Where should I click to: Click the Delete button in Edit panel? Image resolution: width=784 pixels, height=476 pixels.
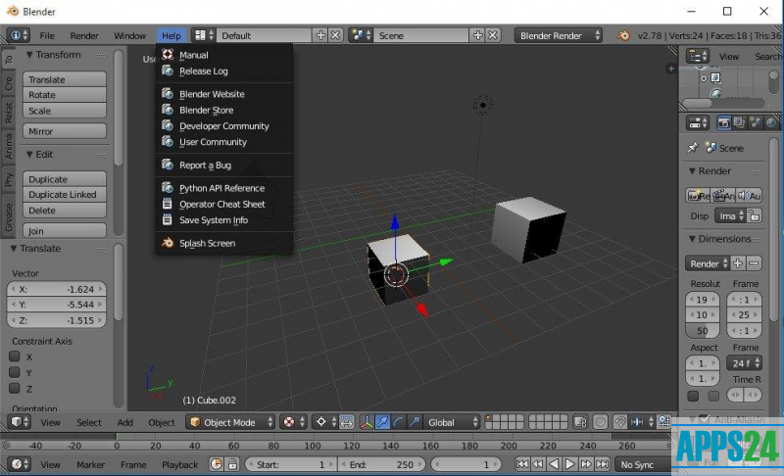[x=65, y=211]
